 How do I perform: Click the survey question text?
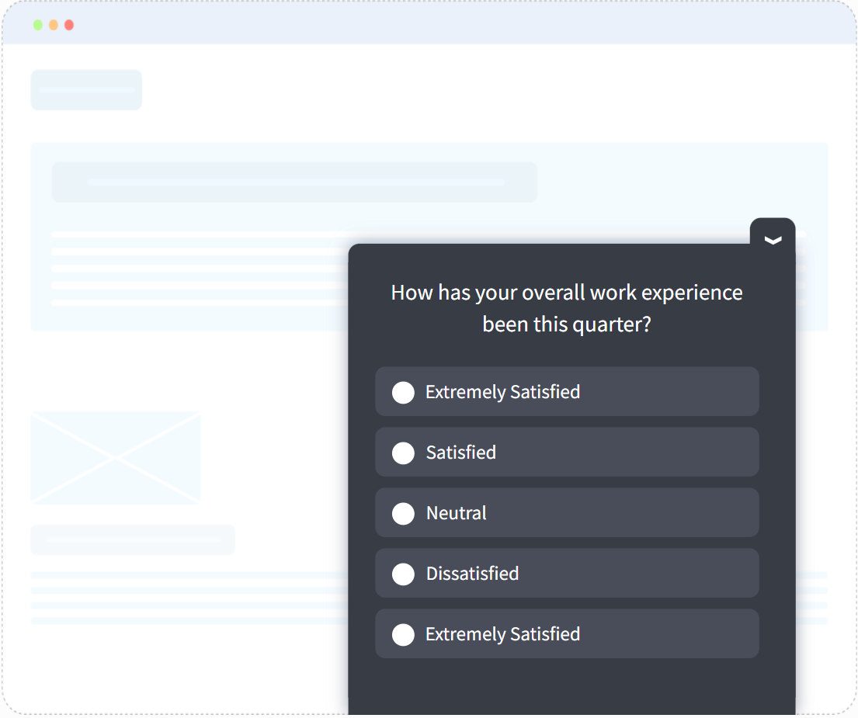coord(566,308)
